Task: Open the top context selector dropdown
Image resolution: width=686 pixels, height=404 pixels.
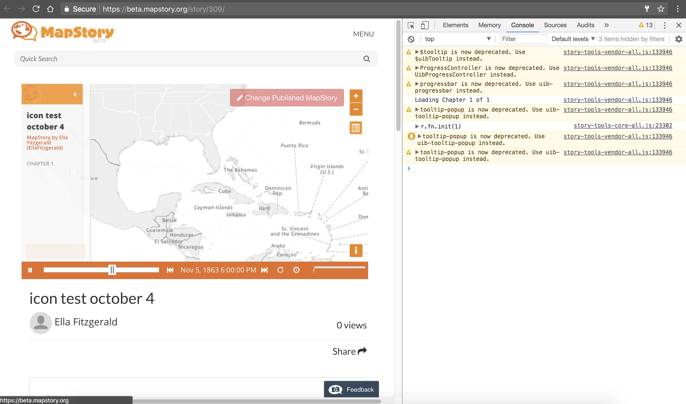Action: 457,39
